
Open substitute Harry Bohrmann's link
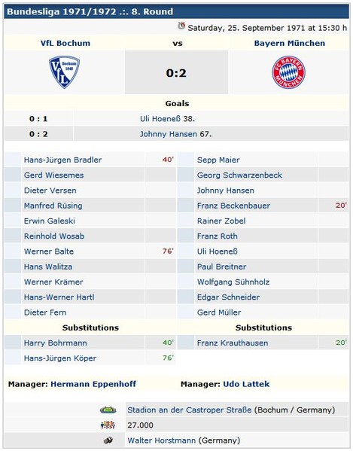(55, 343)
